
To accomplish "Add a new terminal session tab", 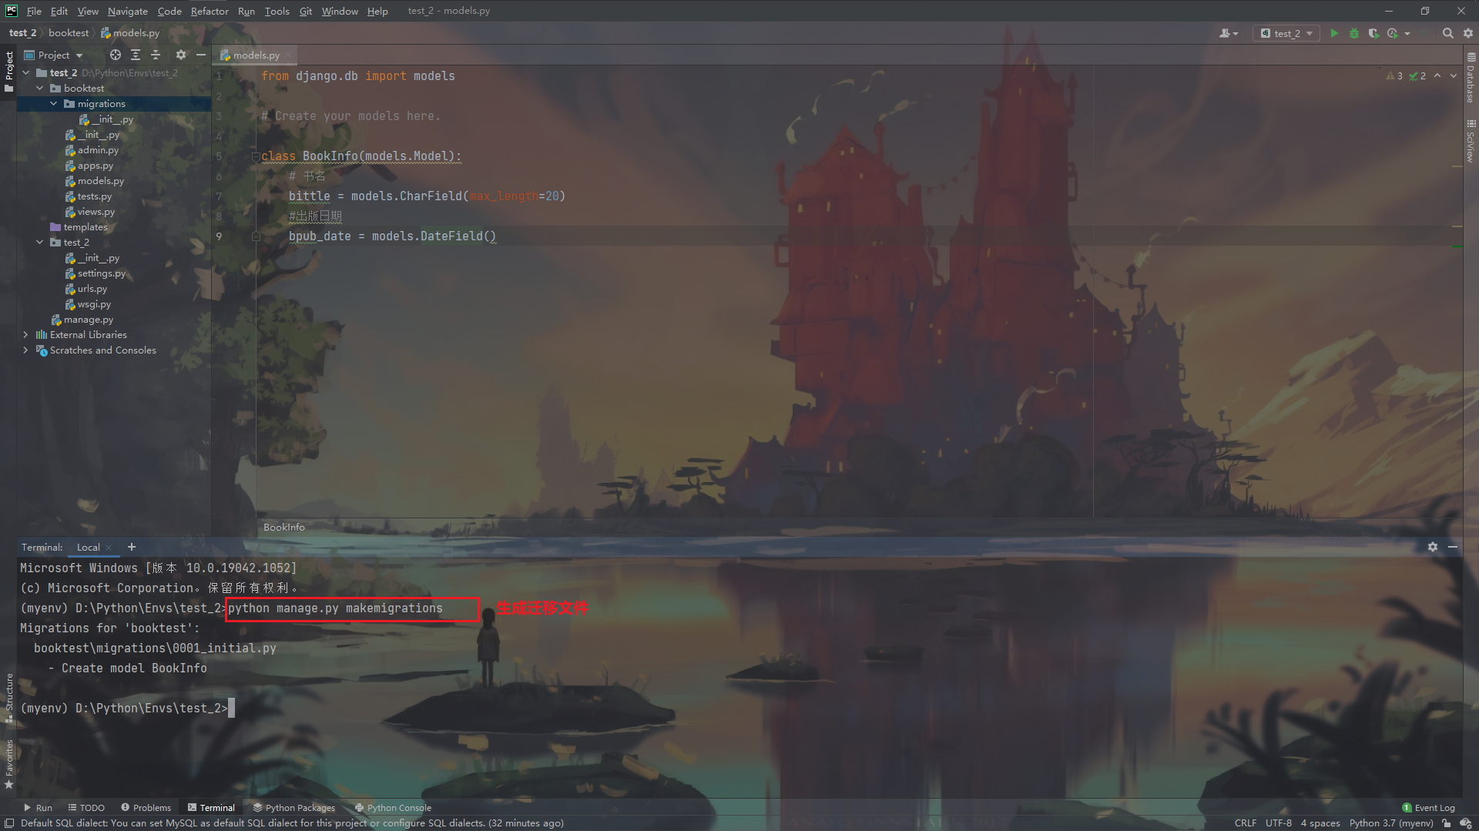I will click(132, 547).
